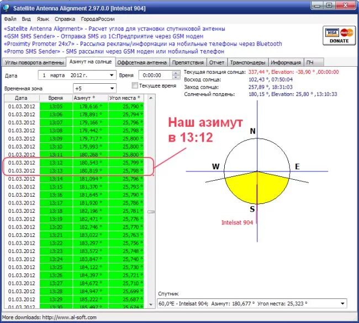This screenshot has width=359, height=323.
Task: Select the 13:14 time cell
Action: (x=56, y=179)
